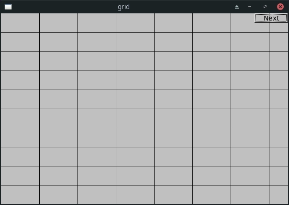Close the grid window
The height and width of the screenshot is (205, 289).
(280, 7)
